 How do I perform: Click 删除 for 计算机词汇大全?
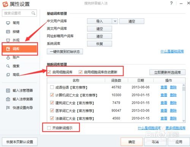click(173, 95)
